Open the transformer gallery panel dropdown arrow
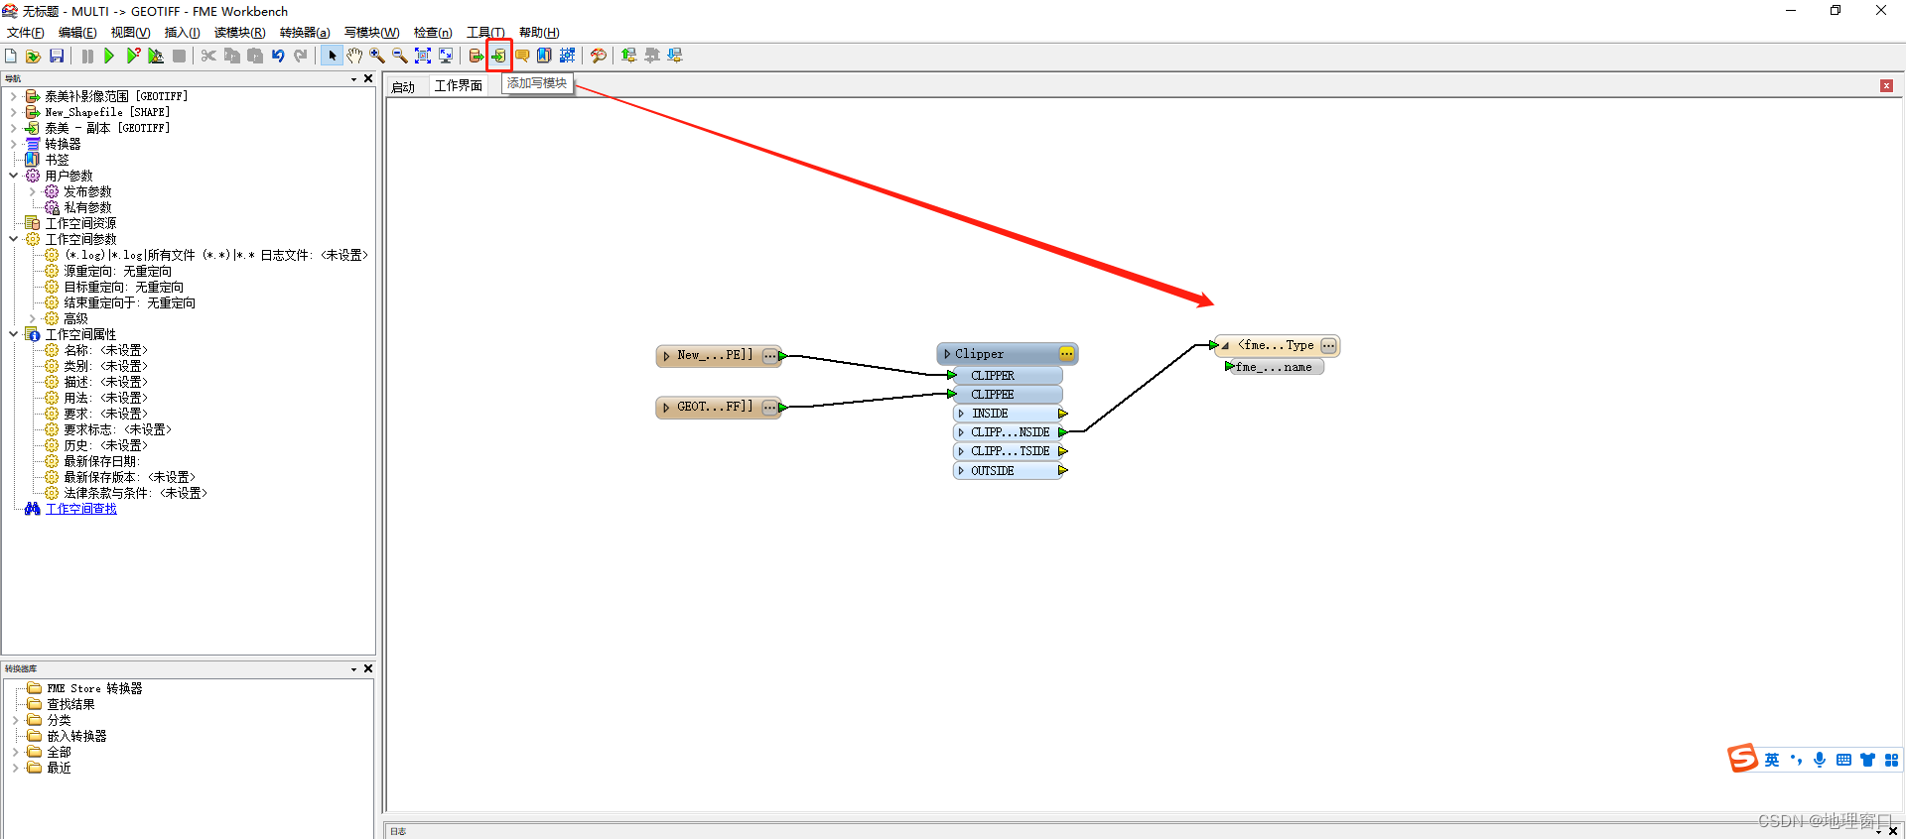The width and height of the screenshot is (1906, 839). [x=353, y=669]
